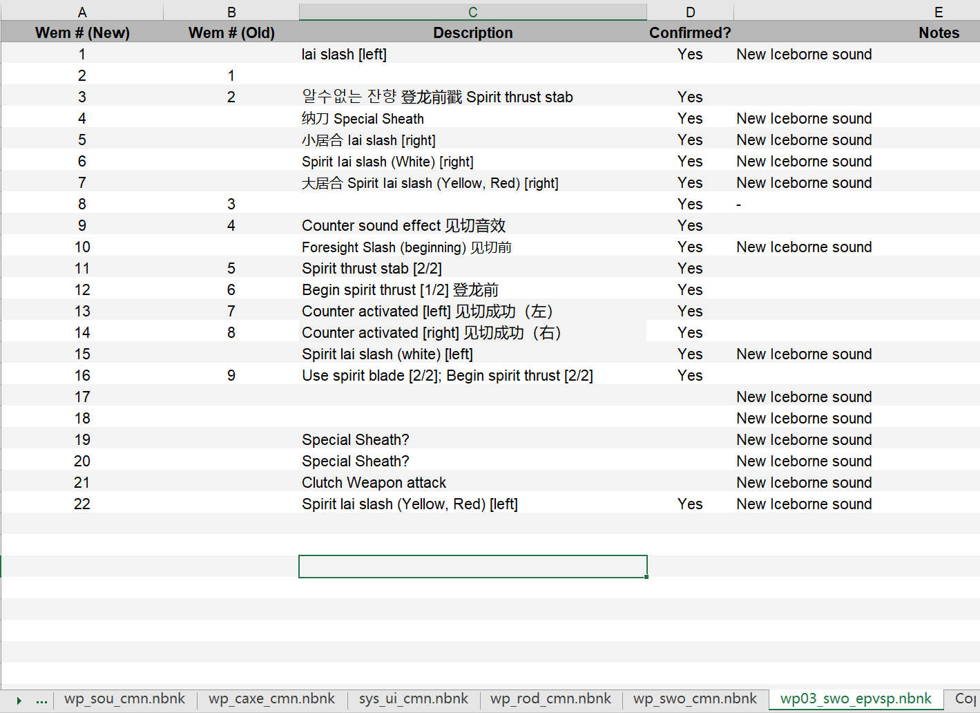
Task: Select column D header
Action: [x=690, y=12]
